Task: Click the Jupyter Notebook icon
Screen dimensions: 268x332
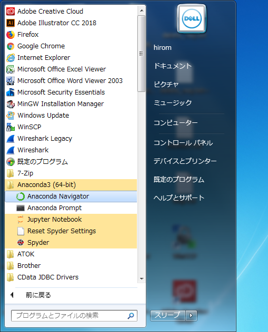Action: point(21,220)
